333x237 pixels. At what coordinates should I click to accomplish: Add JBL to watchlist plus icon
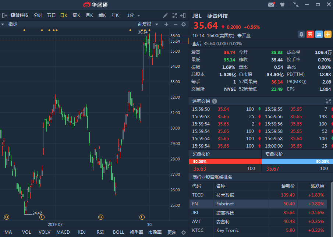[x=328, y=34]
